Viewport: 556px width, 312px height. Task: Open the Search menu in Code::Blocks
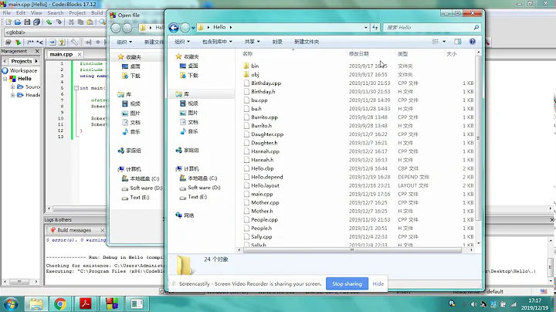[x=56, y=13]
